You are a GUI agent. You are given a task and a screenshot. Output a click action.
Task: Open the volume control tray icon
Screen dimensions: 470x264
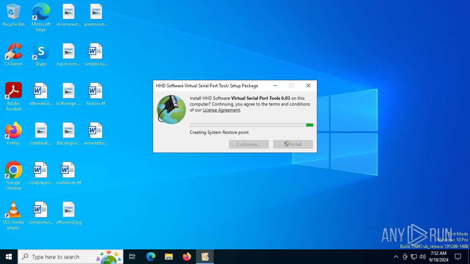tap(423, 257)
